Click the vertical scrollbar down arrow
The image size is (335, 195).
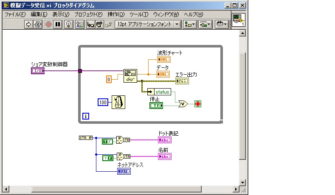242,182
